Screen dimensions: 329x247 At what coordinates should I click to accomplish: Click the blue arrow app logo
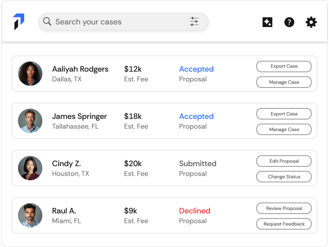[19, 22]
